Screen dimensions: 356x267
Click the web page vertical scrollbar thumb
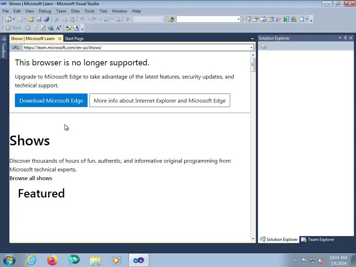[253, 65]
